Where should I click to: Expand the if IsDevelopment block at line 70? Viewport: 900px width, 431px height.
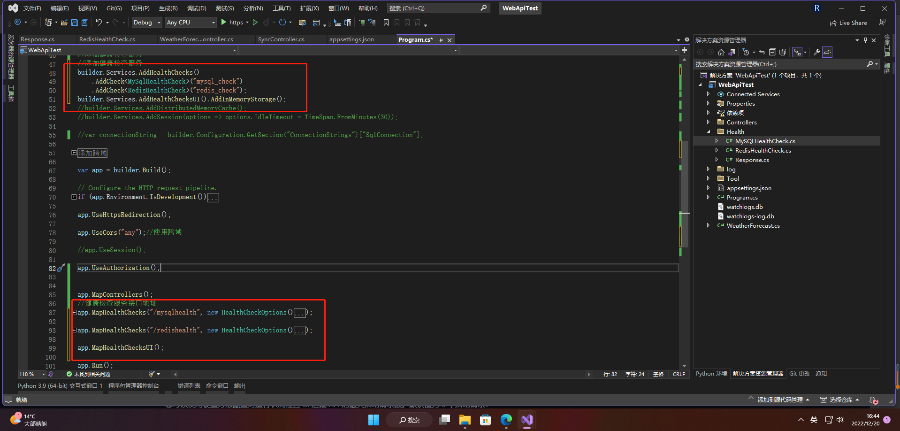tap(74, 197)
